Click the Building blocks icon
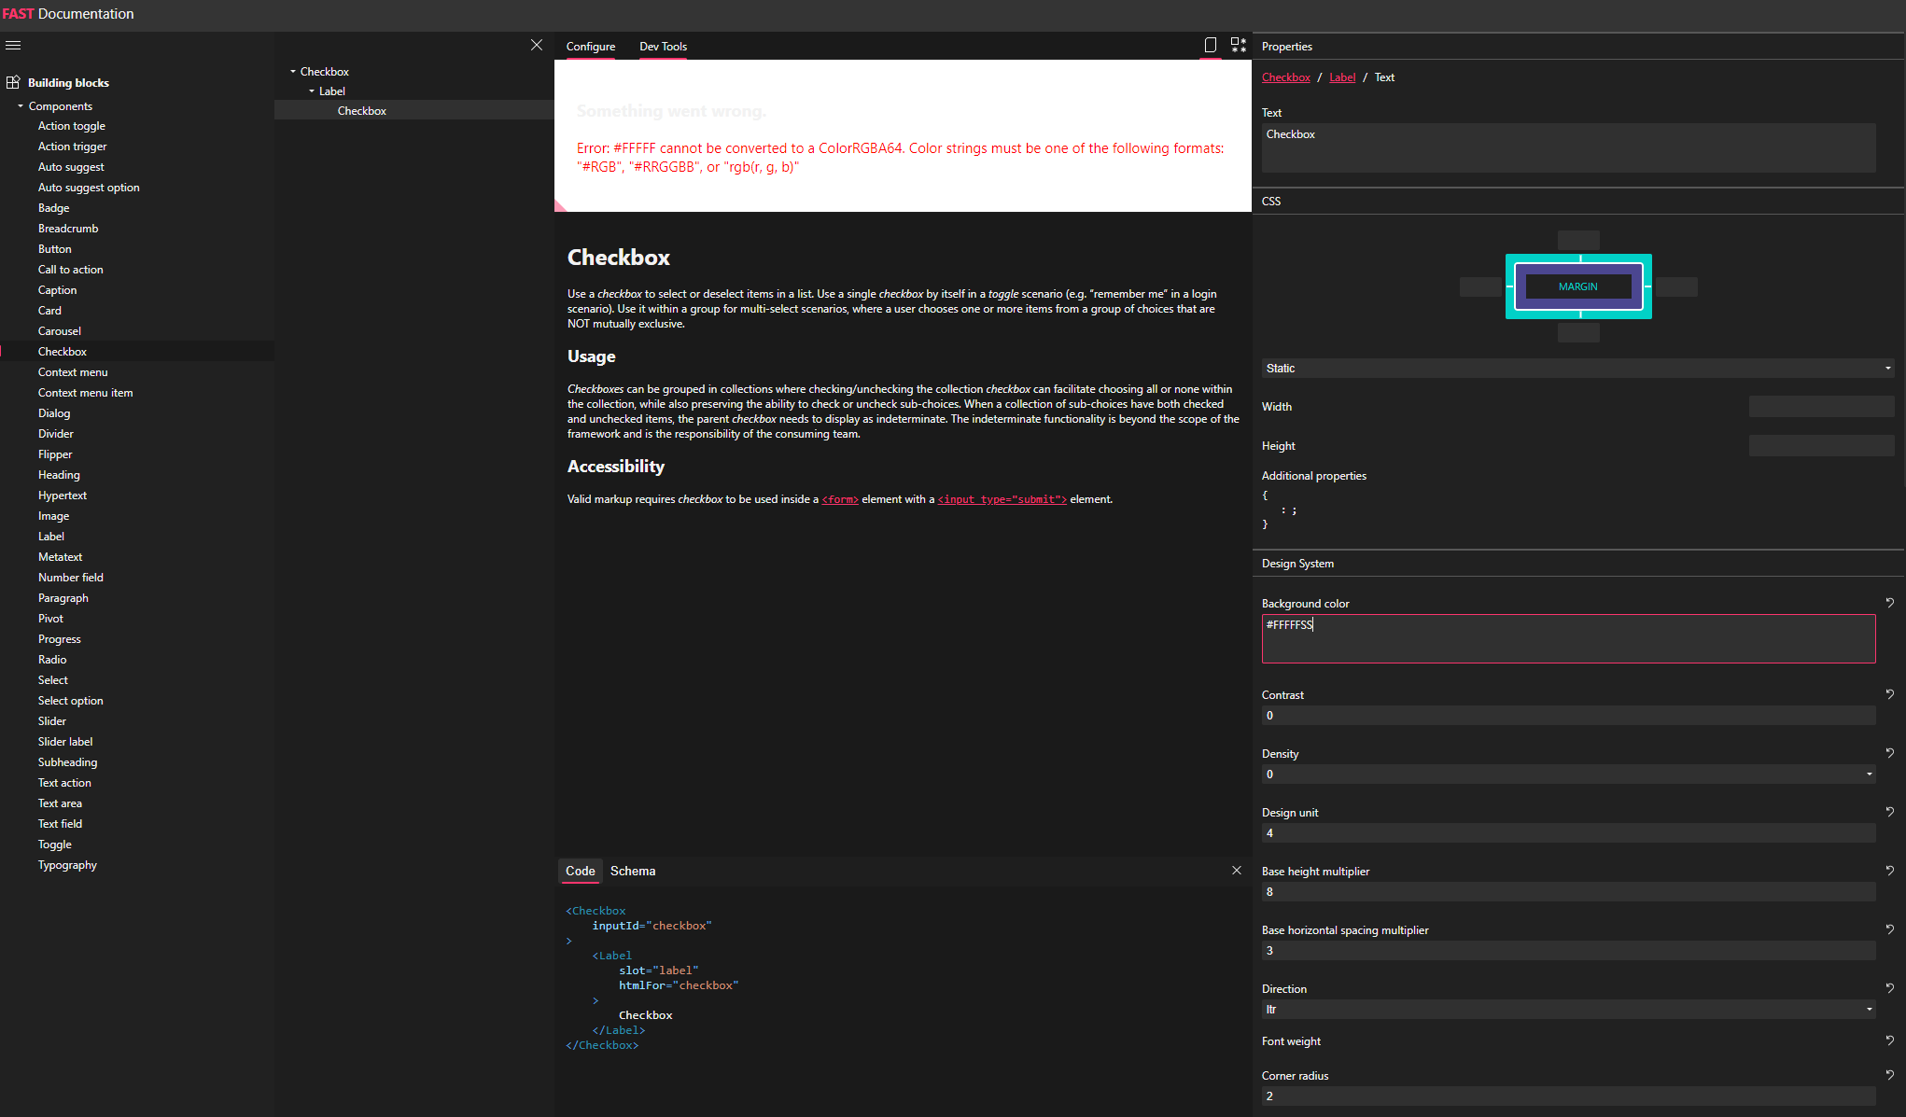 point(13,82)
